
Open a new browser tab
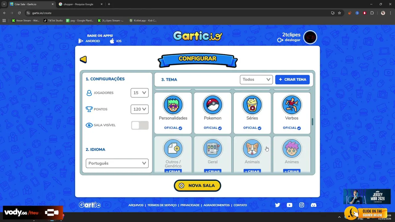click(x=109, y=4)
